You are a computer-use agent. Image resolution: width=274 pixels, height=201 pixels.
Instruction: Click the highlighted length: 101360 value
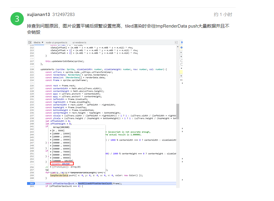click(x=61, y=164)
